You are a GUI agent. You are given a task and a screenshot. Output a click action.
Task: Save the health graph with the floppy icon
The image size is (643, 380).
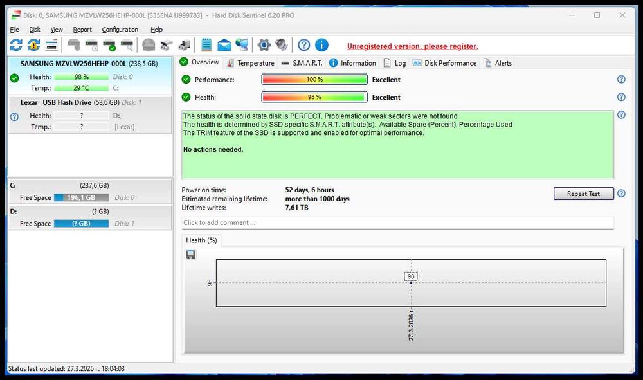[191, 255]
